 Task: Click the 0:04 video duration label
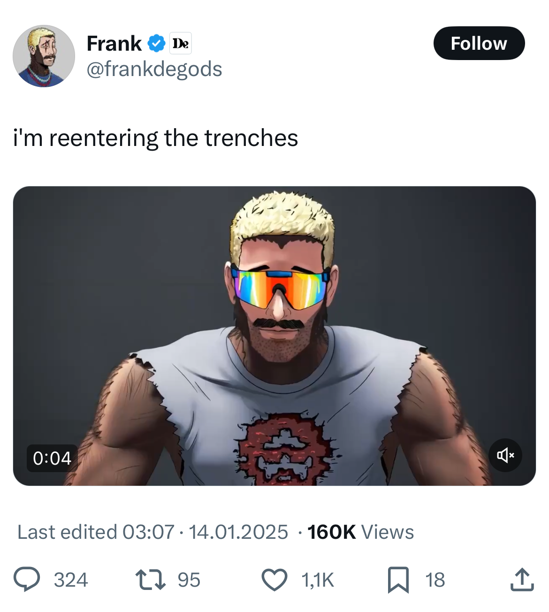52,458
